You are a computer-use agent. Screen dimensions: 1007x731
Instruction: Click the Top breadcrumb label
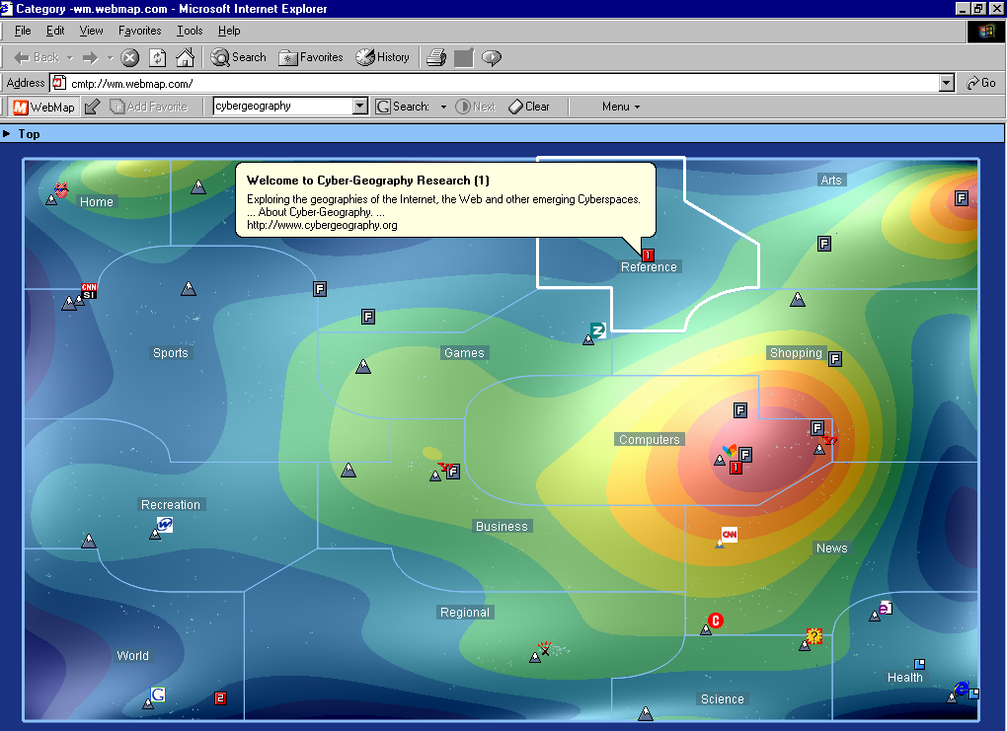click(29, 133)
